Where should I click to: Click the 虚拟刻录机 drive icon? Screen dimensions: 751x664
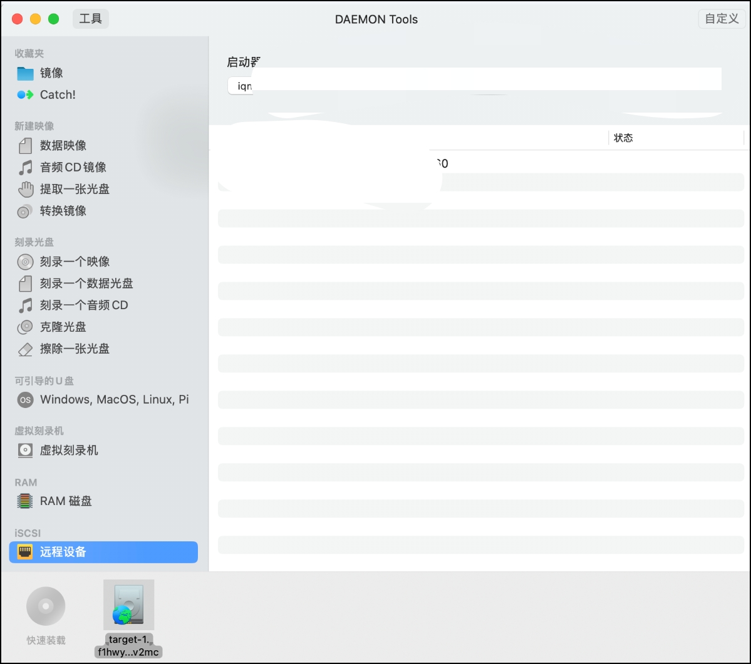pyautogui.click(x=25, y=450)
